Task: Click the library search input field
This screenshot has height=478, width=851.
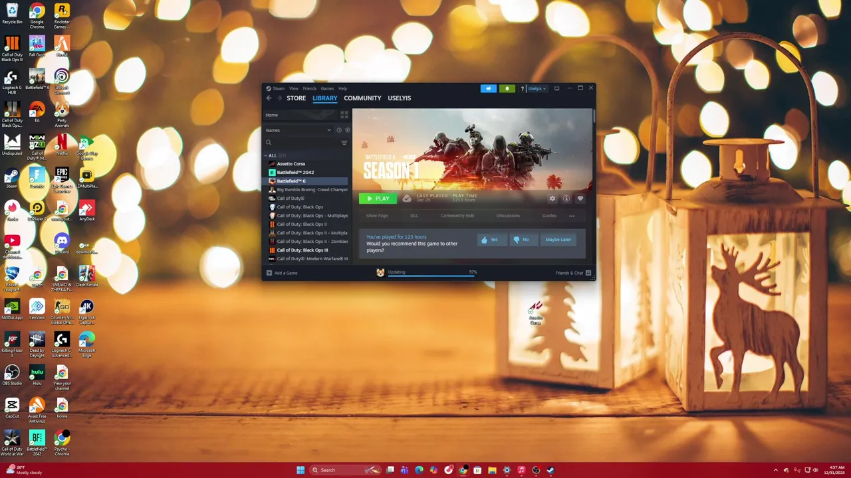Action: coord(302,143)
